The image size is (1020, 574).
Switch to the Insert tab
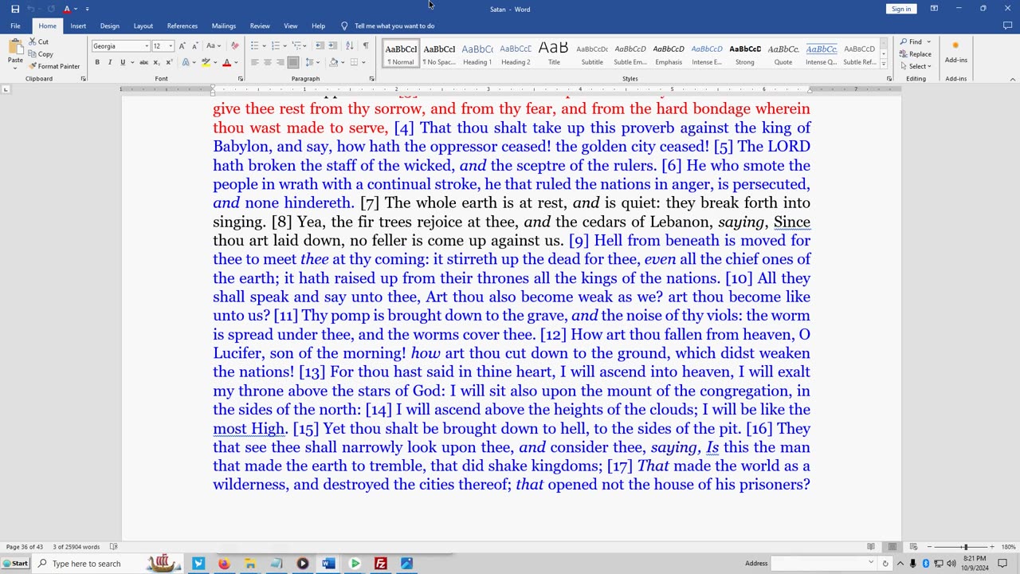click(78, 26)
